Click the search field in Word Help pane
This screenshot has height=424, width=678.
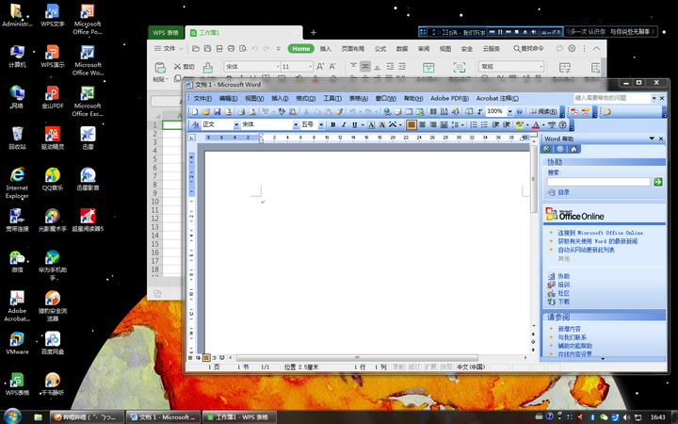point(599,182)
